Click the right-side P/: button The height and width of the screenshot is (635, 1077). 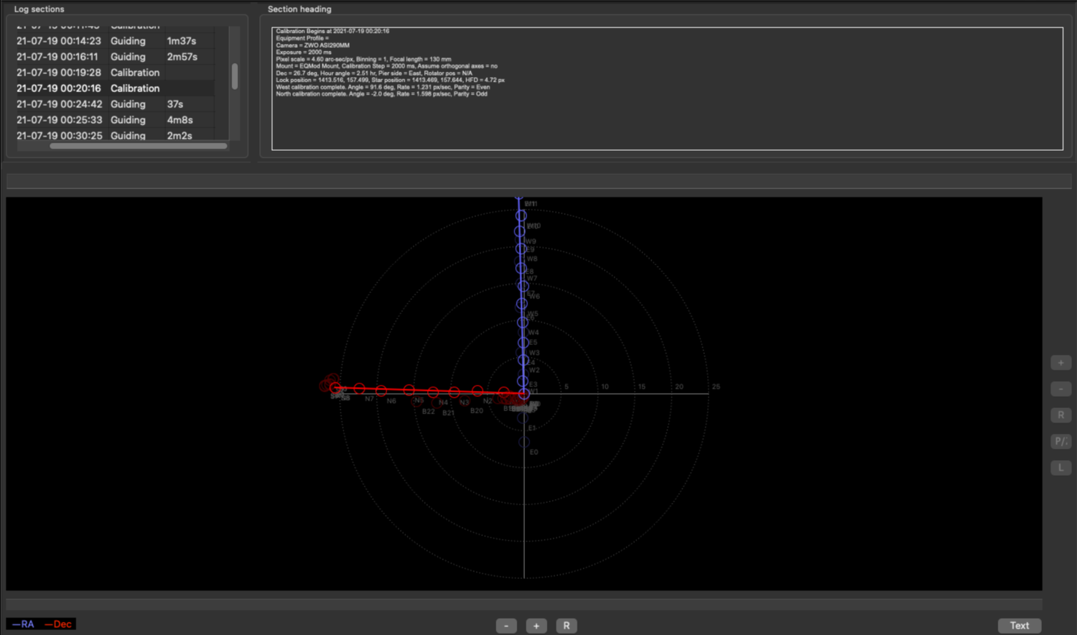(x=1060, y=441)
